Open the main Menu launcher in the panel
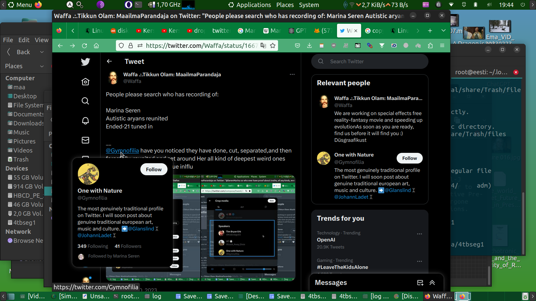The width and height of the screenshot is (536, 301). pyautogui.click(x=20, y=5)
